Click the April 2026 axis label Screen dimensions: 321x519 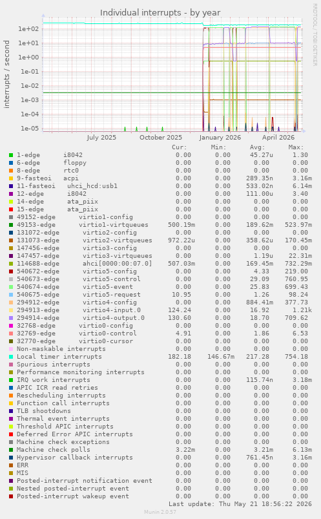pos(278,138)
